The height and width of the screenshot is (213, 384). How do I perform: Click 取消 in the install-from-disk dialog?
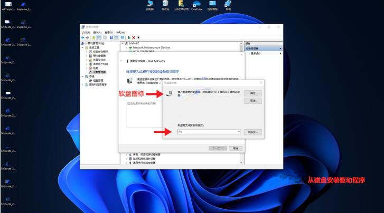click(252, 101)
